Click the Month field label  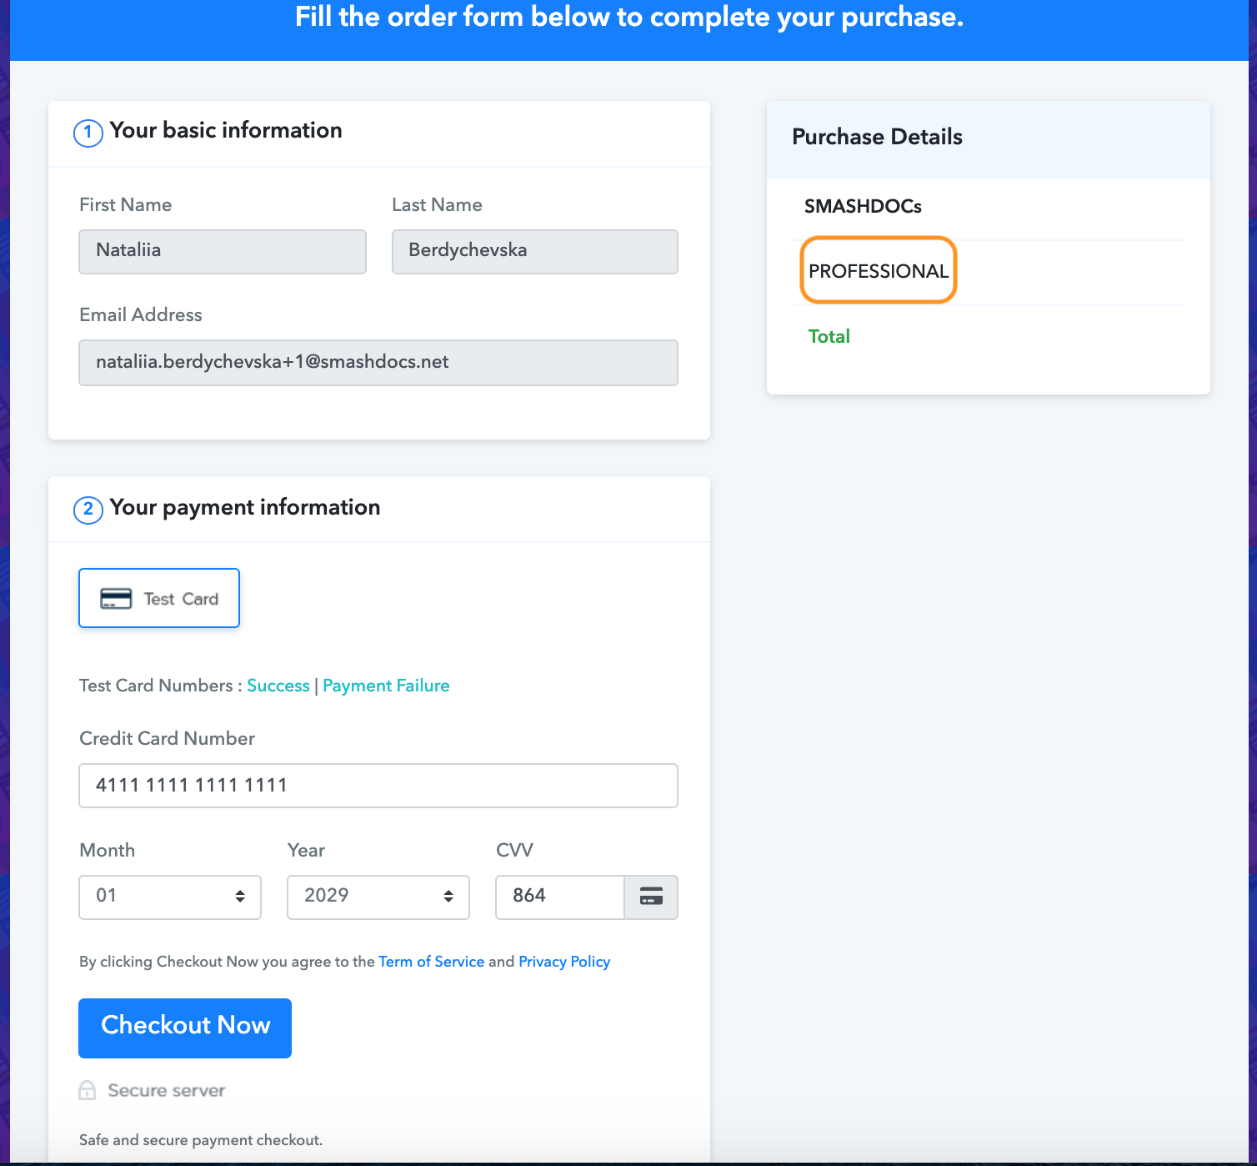click(x=107, y=850)
